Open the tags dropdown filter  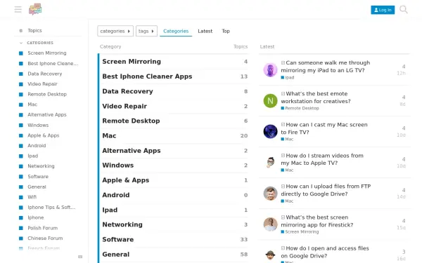[146, 31]
